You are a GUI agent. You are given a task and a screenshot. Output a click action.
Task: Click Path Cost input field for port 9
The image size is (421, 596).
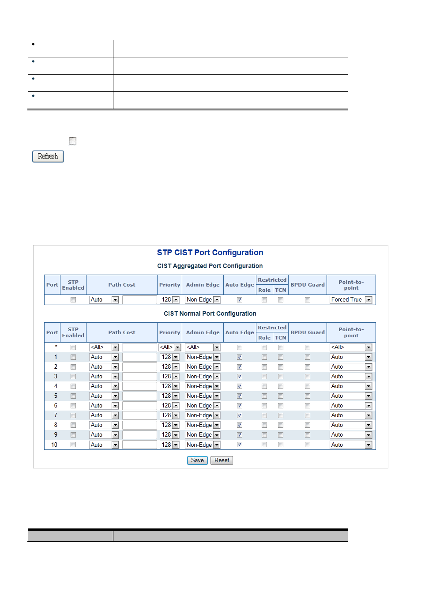(139, 435)
